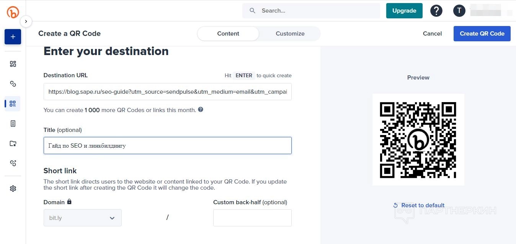The image size is (516, 244).
Task: Click the search magnifier icon
Action: click(x=253, y=11)
